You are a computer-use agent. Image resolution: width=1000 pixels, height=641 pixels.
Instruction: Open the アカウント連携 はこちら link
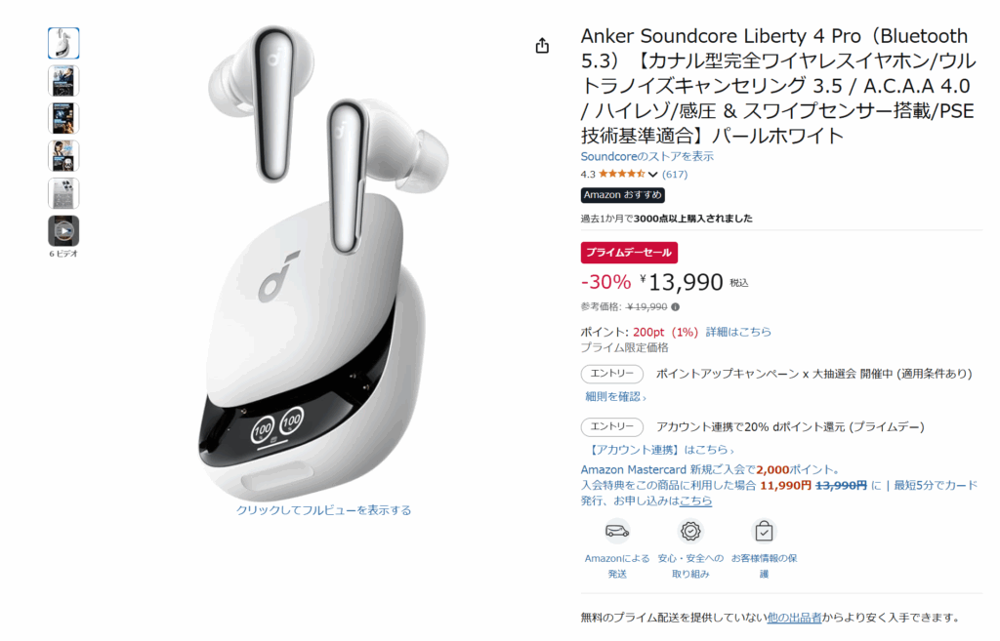(659, 449)
